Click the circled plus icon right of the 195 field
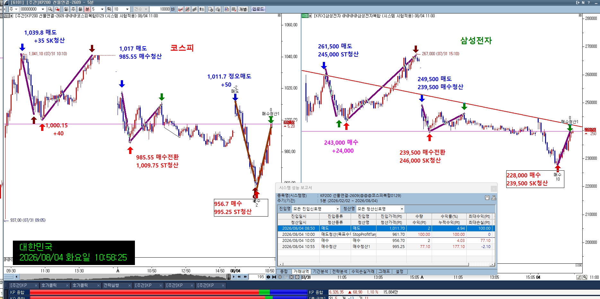Viewport: 600px width, 299px height. [x=280, y=277]
